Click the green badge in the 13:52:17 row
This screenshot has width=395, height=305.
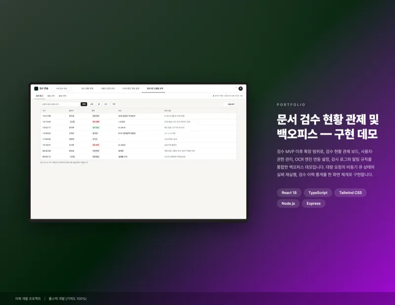click(x=96, y=128)
